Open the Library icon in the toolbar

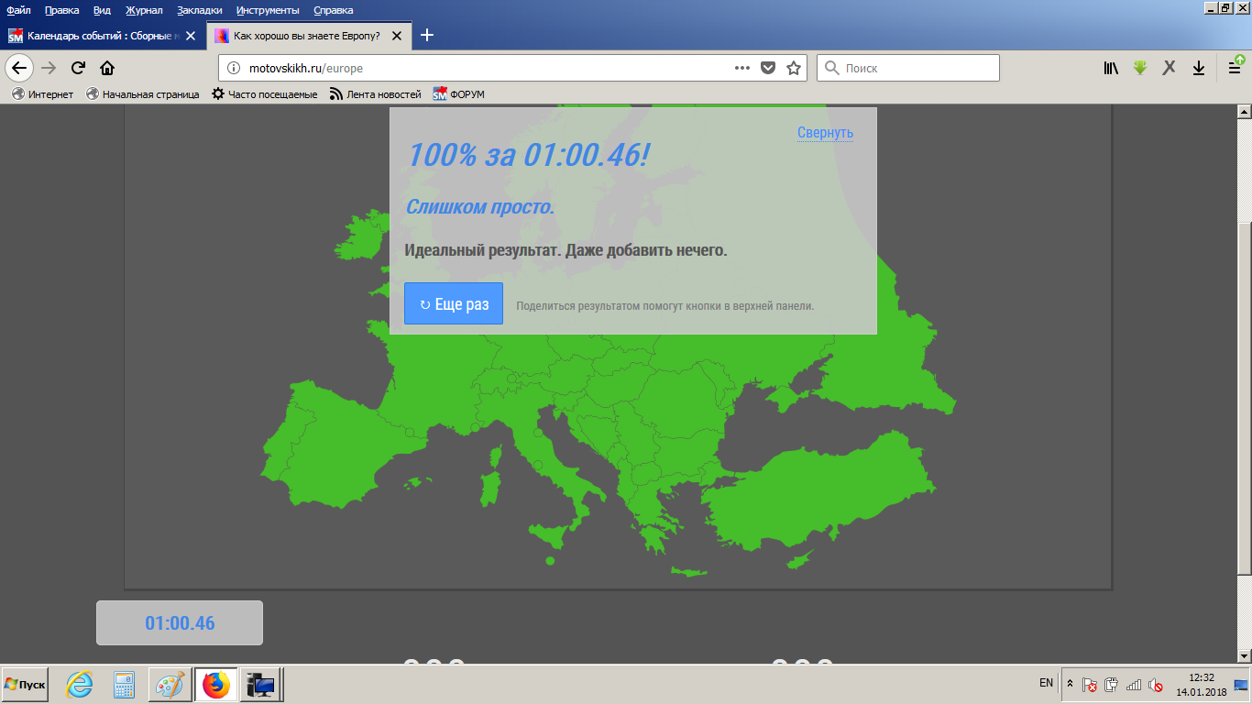click(1111, 68)
